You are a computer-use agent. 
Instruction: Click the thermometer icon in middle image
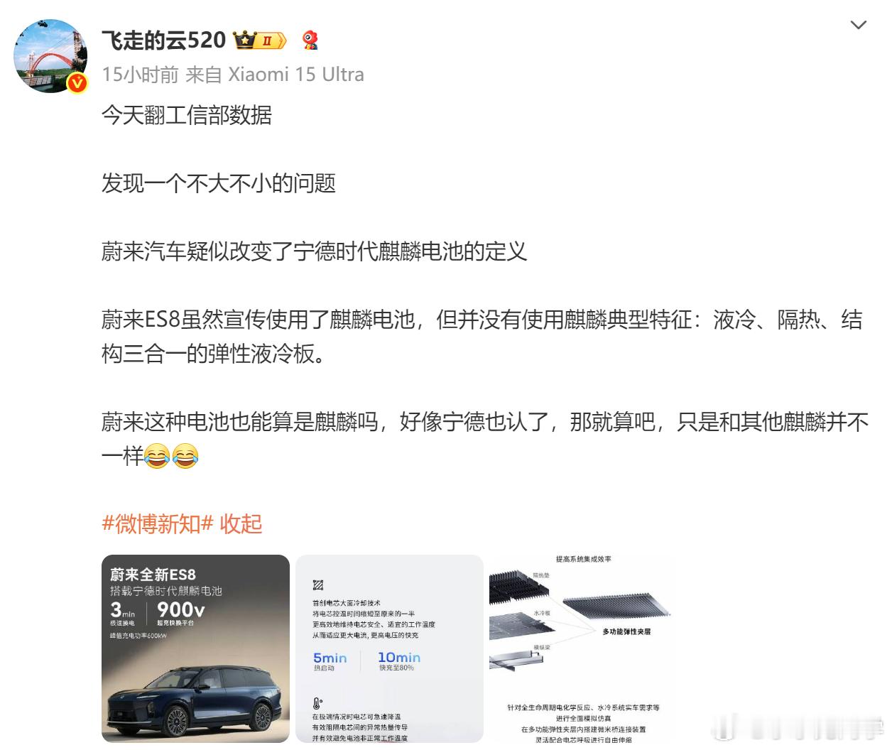coord(317,703)
